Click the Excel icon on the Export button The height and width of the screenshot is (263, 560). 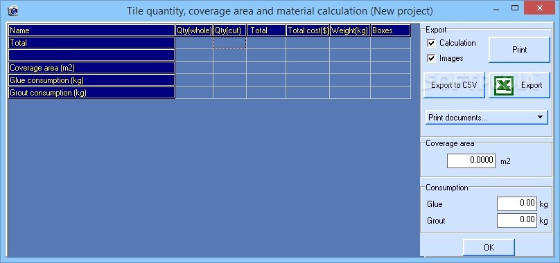504,86
